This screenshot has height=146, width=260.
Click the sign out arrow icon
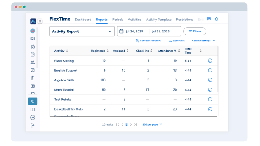point(32,126)
